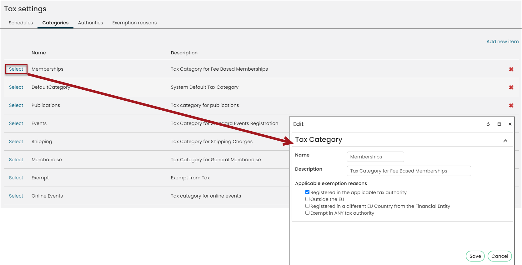Select the Online Events category
This screenshot has height=265, width=522.
tap(16, 196)
